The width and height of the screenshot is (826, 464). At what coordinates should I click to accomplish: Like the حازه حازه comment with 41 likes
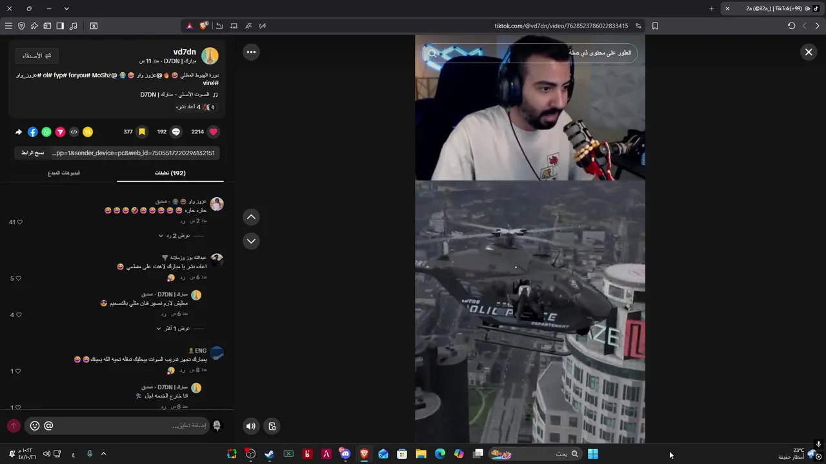[x=19, y=222]
